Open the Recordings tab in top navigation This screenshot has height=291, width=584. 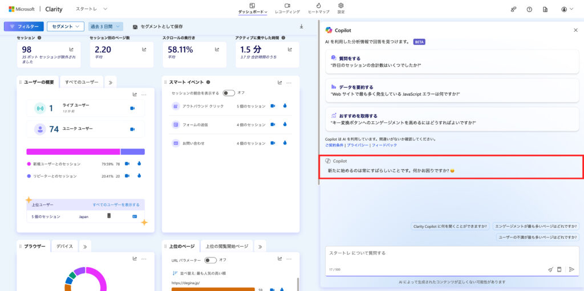pyautogui.click(x=287, y=8)
